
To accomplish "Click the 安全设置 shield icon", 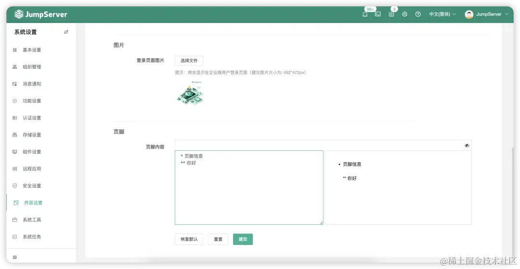I will point(14,185).
